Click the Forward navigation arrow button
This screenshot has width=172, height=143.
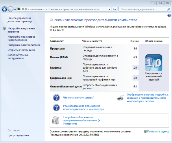click(x=11, y=9)
